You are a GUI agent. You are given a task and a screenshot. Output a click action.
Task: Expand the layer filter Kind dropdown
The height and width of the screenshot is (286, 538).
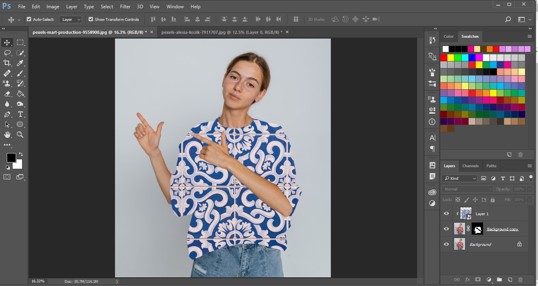click(460, 178)
